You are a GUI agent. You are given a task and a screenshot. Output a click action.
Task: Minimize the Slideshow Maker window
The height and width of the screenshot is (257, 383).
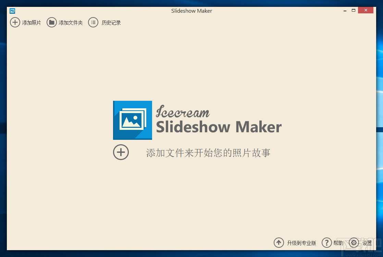pyautogui.click(x=345, y=11)
